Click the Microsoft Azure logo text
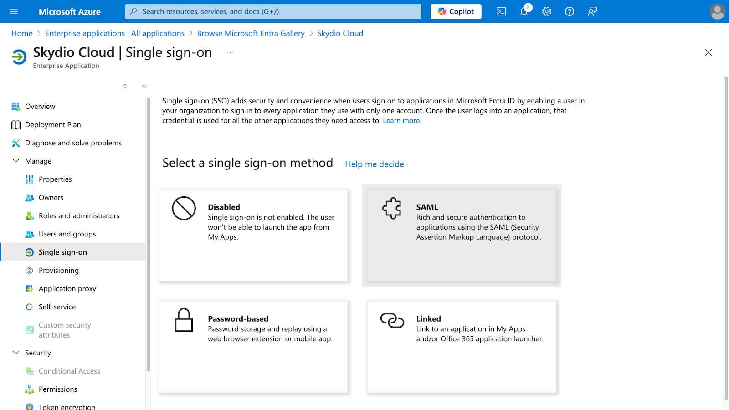Image resolution: width=729 pixels, height=410 pixels. click(70, 12)
